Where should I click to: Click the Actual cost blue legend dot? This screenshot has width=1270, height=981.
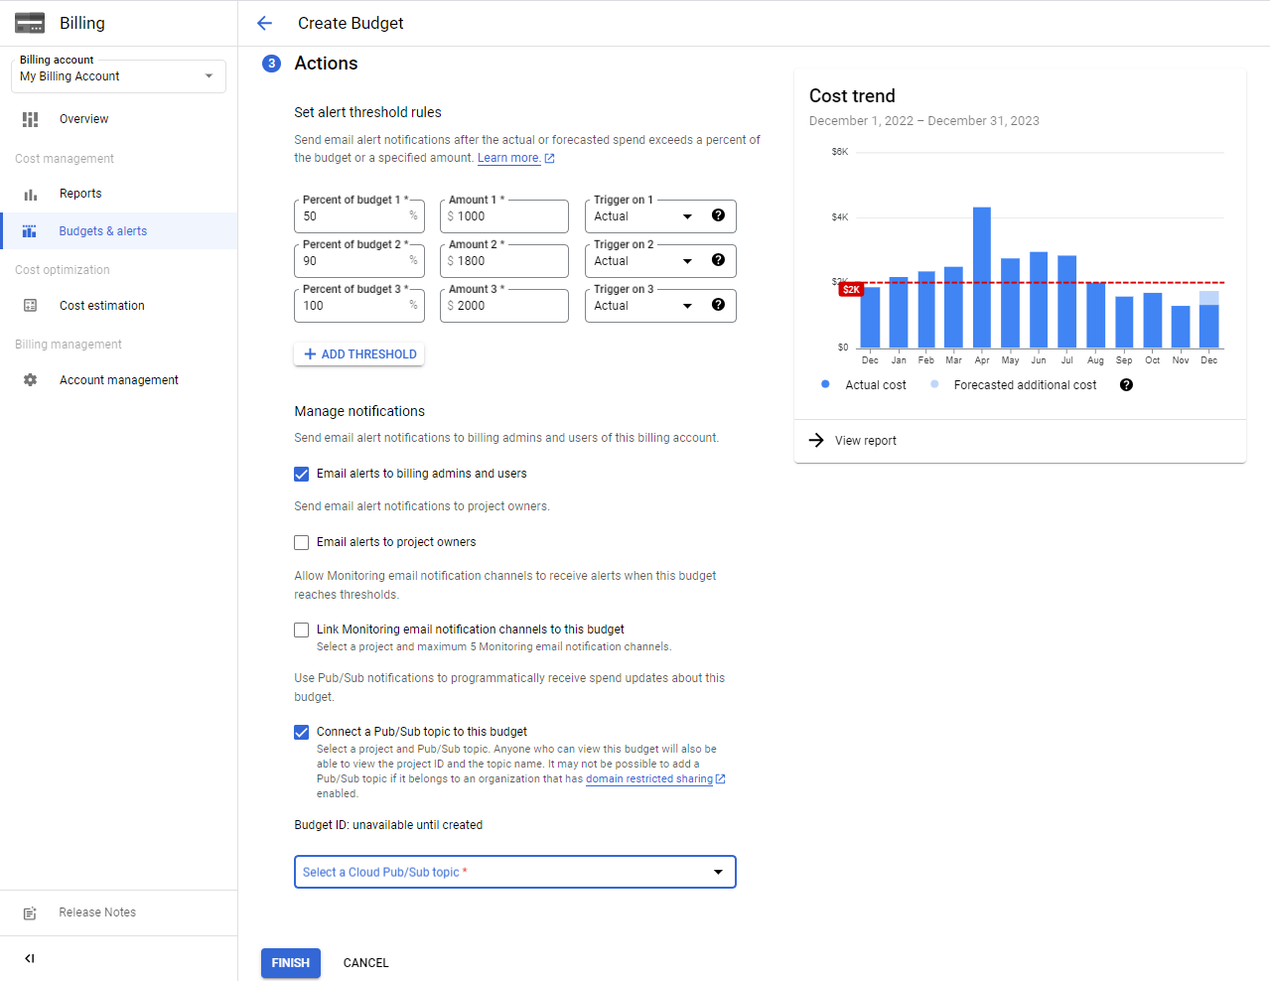825,384
